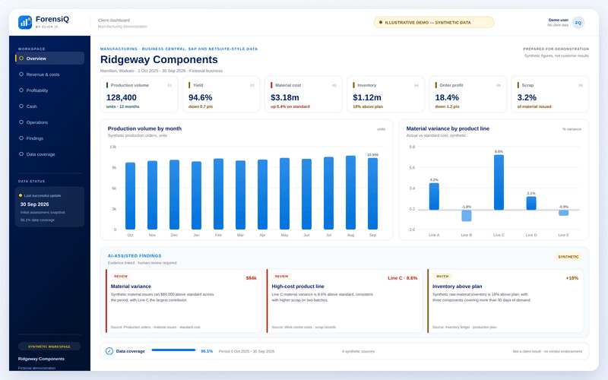Click the 'up 5.4% on standard' text
This screenshot has width=608, height=380.
point(290,106)
